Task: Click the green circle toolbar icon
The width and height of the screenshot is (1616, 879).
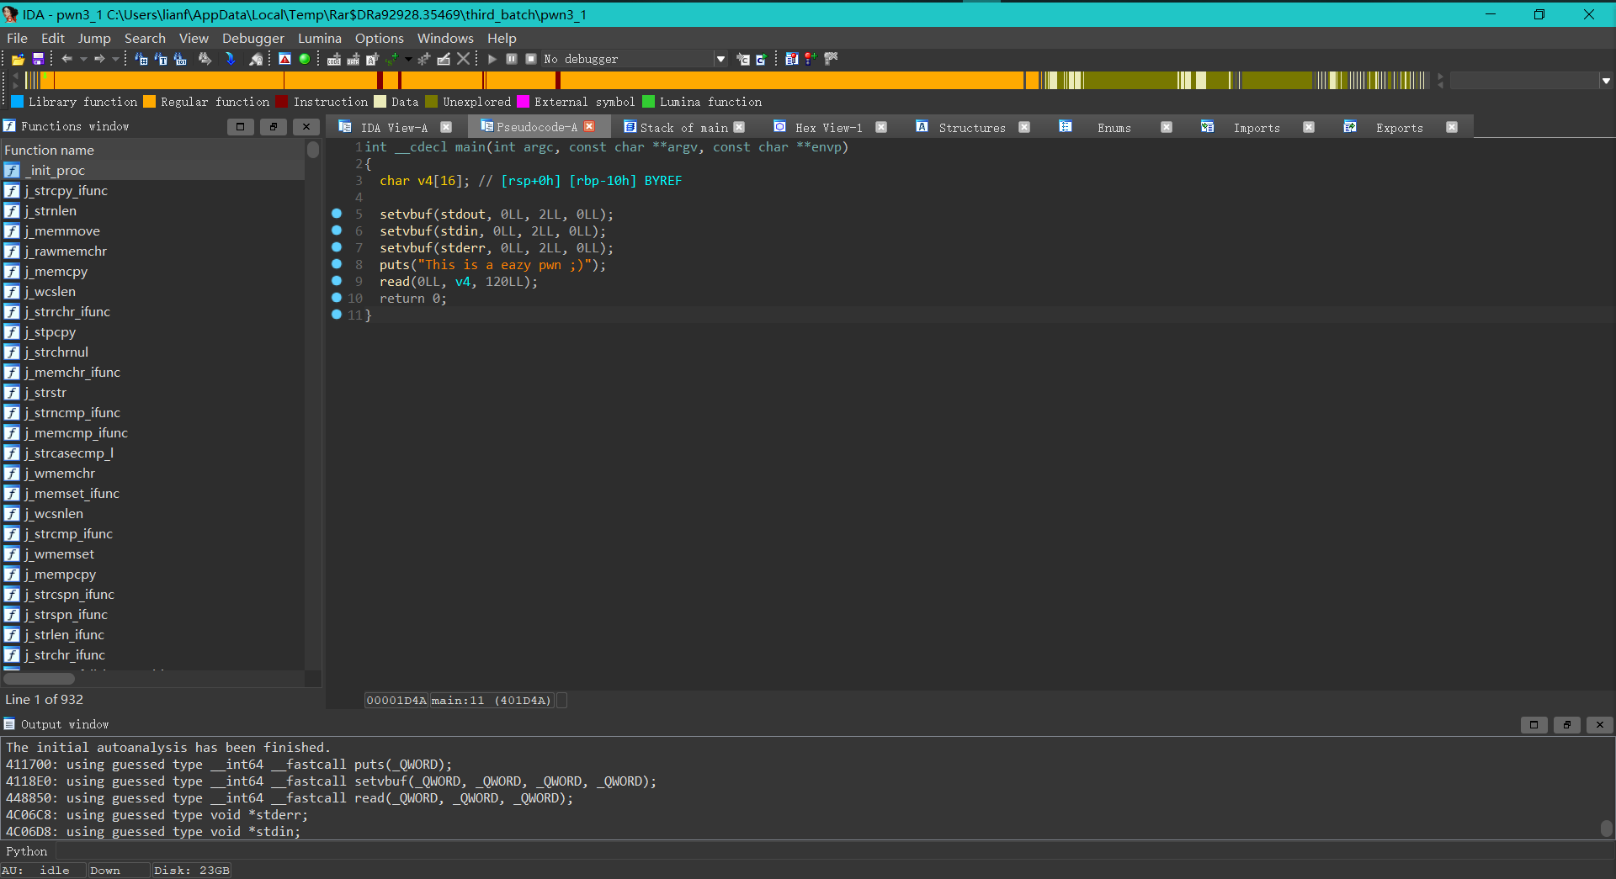Action: click(x=305, y=59)
